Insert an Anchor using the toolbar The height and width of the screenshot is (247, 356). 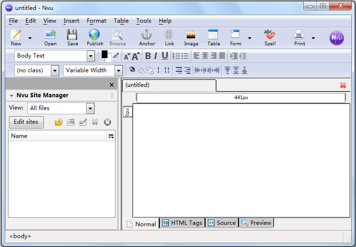pos(147,35)
